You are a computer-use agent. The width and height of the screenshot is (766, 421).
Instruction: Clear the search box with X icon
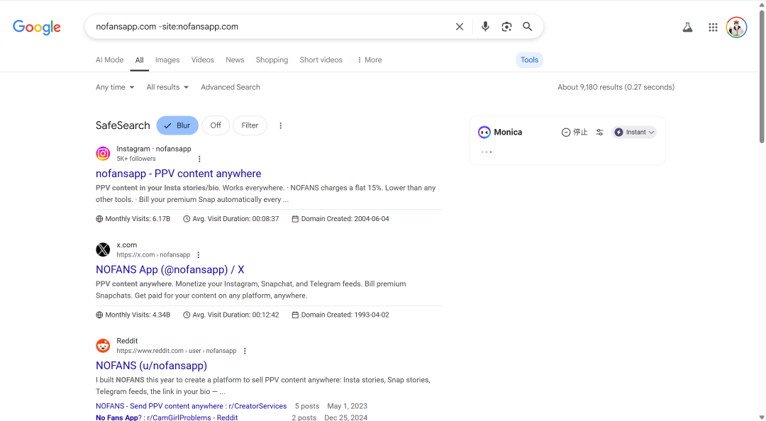459,27
